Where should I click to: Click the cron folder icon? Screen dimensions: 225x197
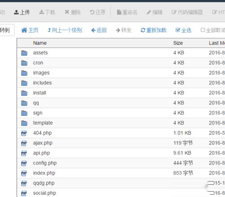(x=24, y=63)
